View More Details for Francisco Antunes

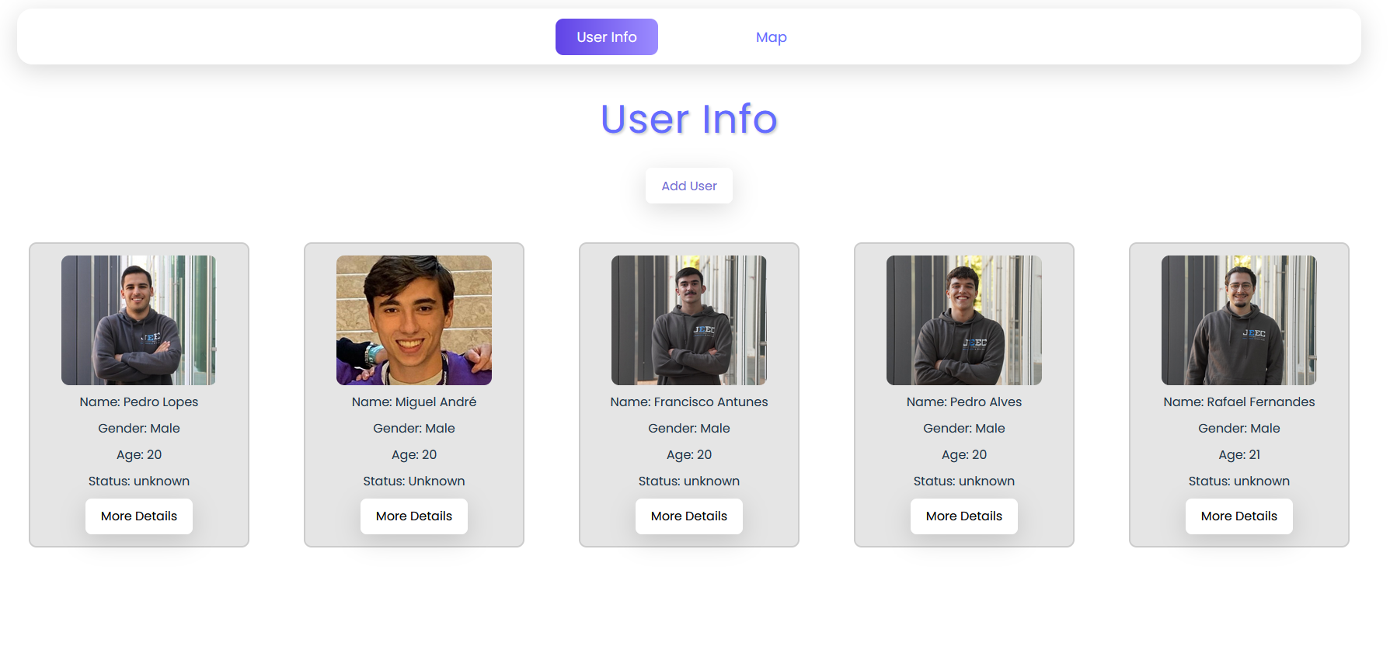pyautogui.click(x=688, y=516)
